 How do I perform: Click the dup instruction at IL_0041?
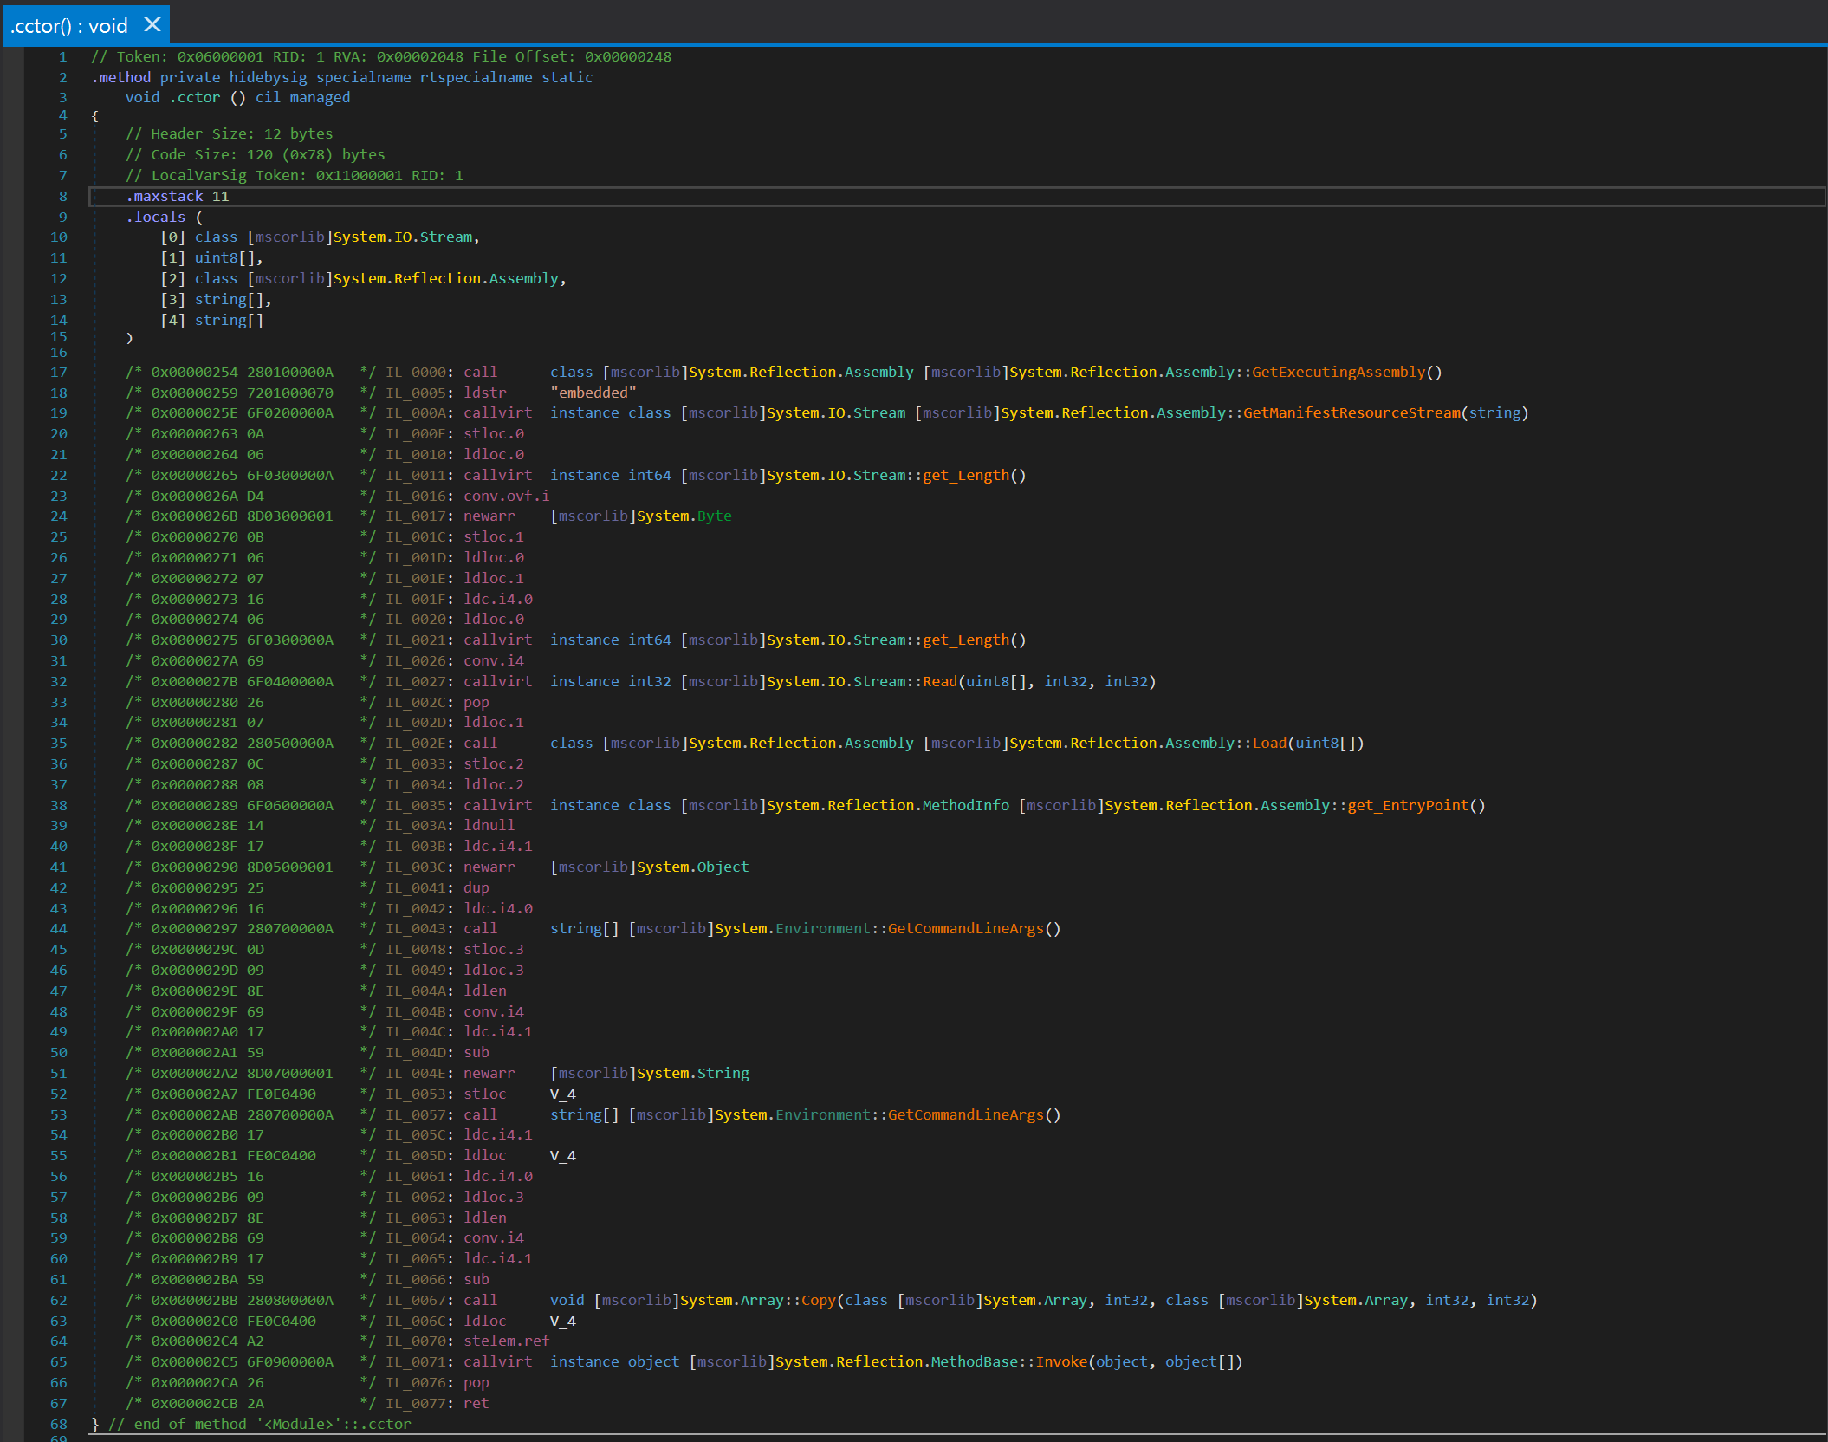coord(476,887)
